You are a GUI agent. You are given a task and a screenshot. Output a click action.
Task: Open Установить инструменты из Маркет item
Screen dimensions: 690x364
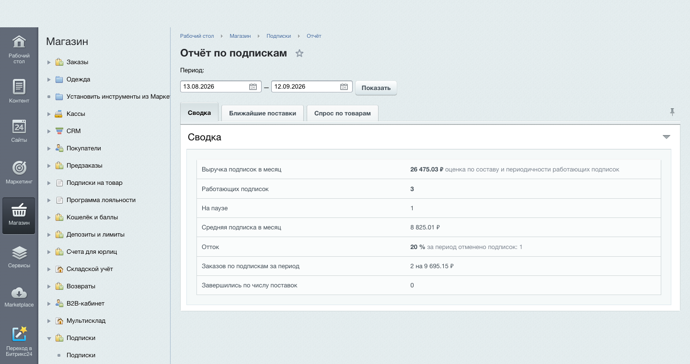(x=118, y=97)
